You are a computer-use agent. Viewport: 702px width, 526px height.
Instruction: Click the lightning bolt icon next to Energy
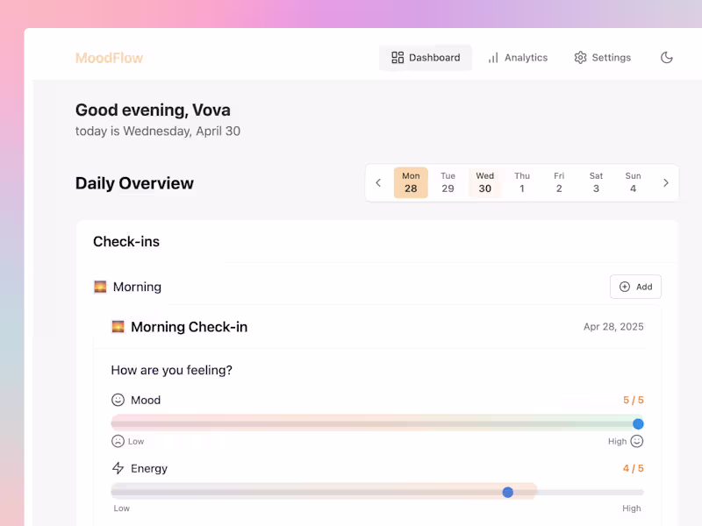(118, 468)
